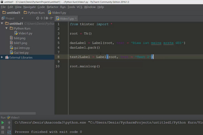
Task: Open the Code menu
Action: tap(41, 7)
